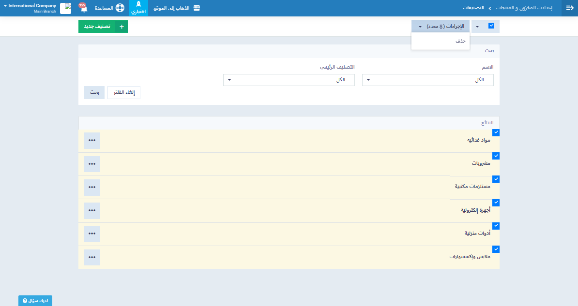Click the company logo thumbnail
The width and height of the screenshot is (578, 306).
(x=65, y=8)
